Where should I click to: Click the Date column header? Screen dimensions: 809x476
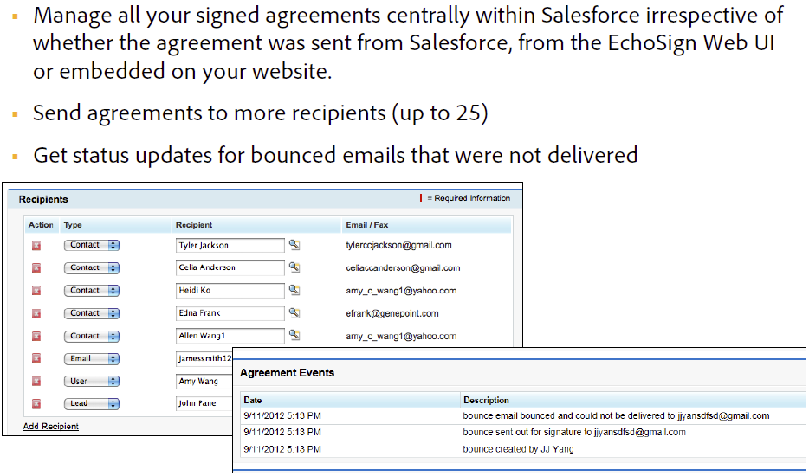click(253, 401)
